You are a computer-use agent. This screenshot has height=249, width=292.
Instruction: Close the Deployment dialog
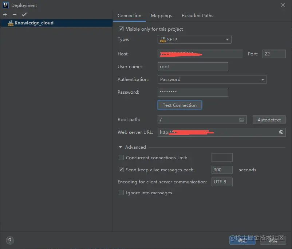point(283,5)
